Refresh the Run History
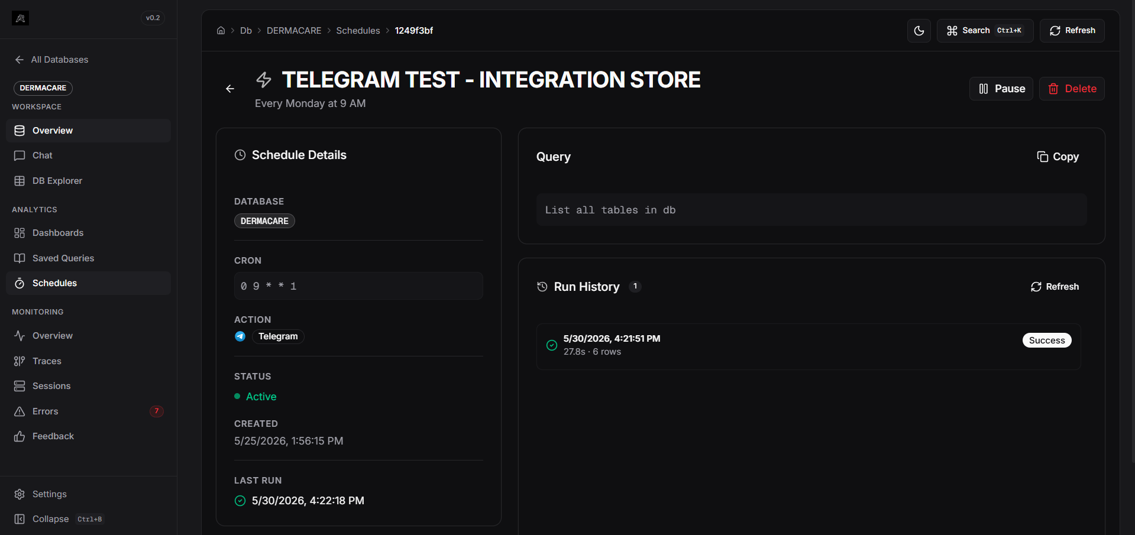Screen dimensions: 1135x535 pyautogui.click(x=1055, y=287)
